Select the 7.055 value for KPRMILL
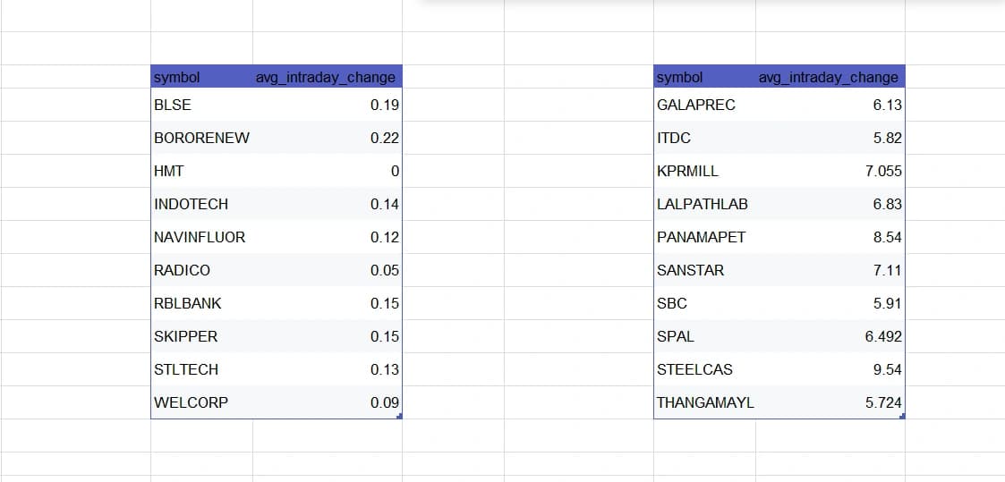1005x482 pixels. pos(830,171)
